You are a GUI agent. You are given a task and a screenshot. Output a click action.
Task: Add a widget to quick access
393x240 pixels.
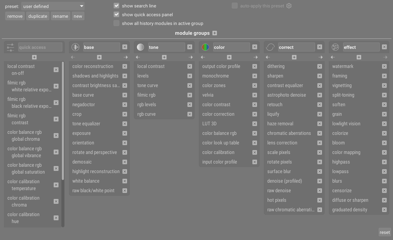click(34, 57)
